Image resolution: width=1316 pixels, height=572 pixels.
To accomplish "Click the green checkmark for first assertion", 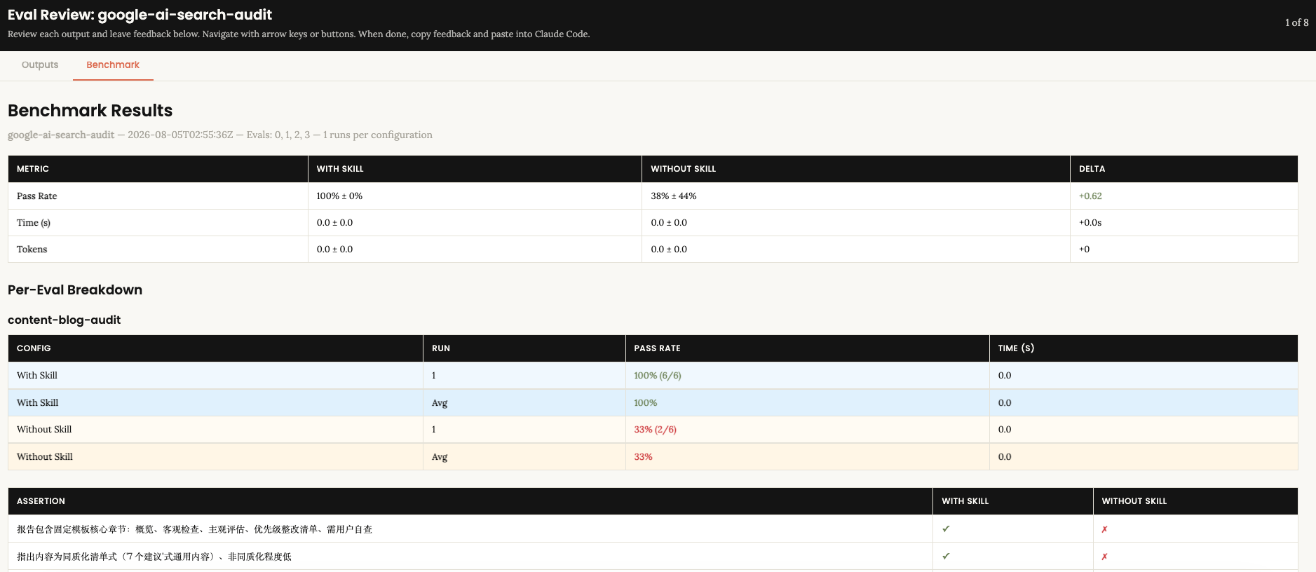I will 946,529.
